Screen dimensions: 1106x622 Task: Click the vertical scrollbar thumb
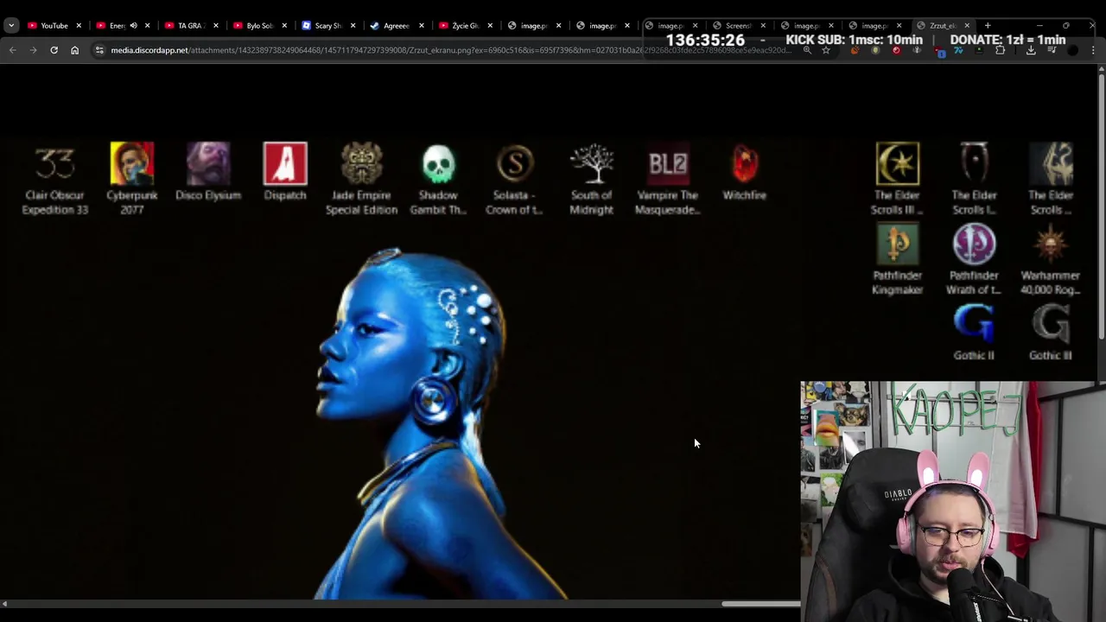click(x=1101, y=205)
